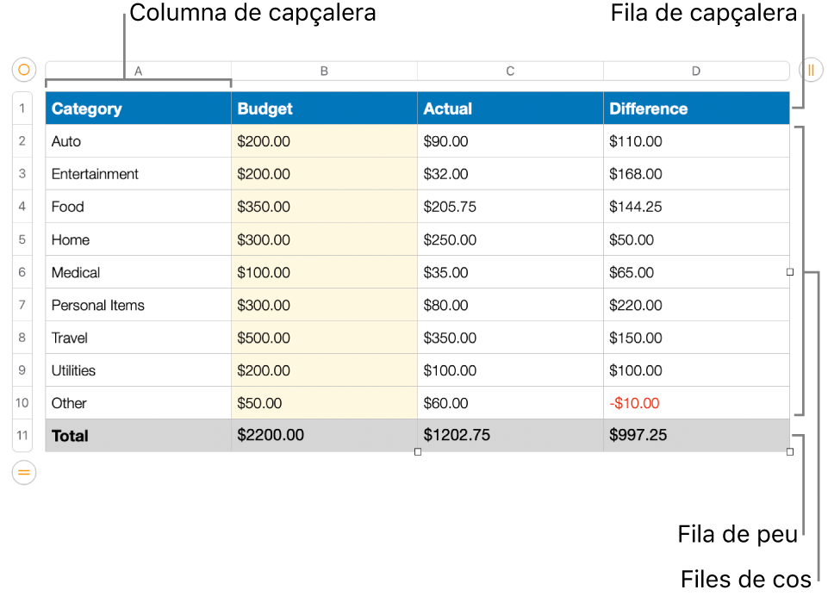This screenshot has height=596, width=834.
Task: Click the add-rows handle at bottom left
Action: coord(24,472)
